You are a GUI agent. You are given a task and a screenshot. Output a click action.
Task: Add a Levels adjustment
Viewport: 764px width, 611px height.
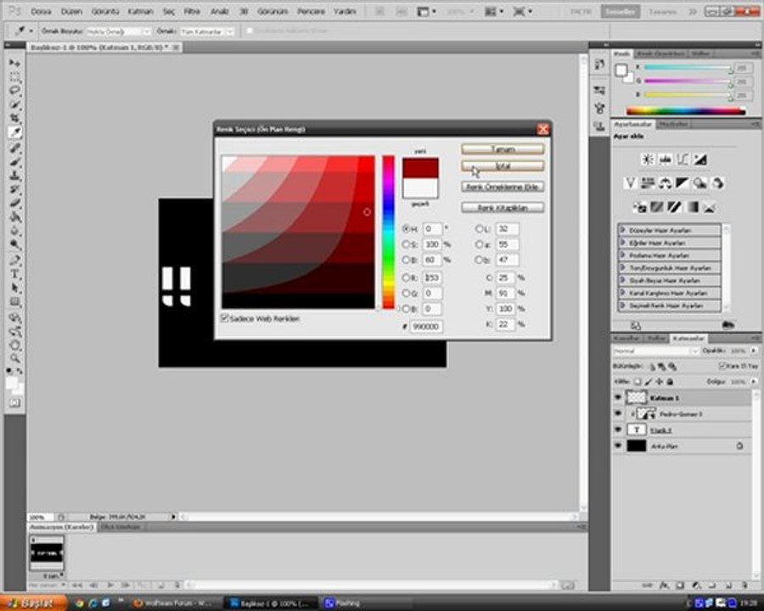pyautogui.click(x=665, y=159)
